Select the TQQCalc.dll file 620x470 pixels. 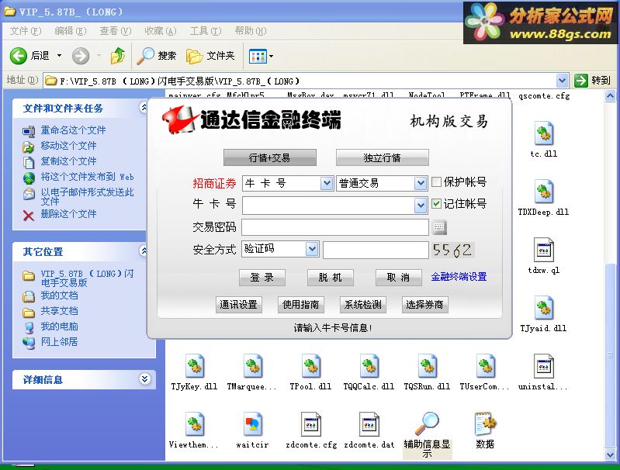click(369, 372)
